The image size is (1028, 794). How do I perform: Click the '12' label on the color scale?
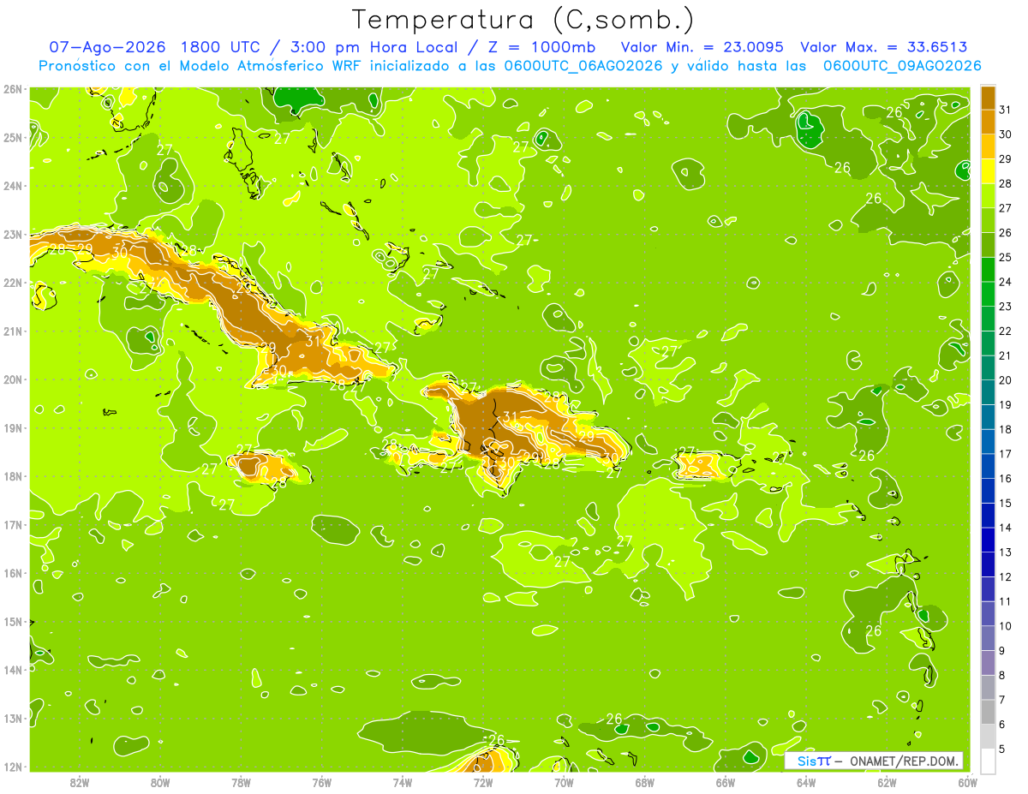coord(1006,576)
